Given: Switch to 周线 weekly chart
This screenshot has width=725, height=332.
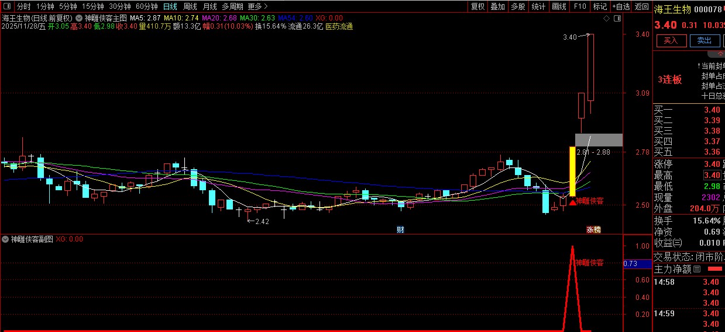Looking at the screenshot, I should [190, 6].
